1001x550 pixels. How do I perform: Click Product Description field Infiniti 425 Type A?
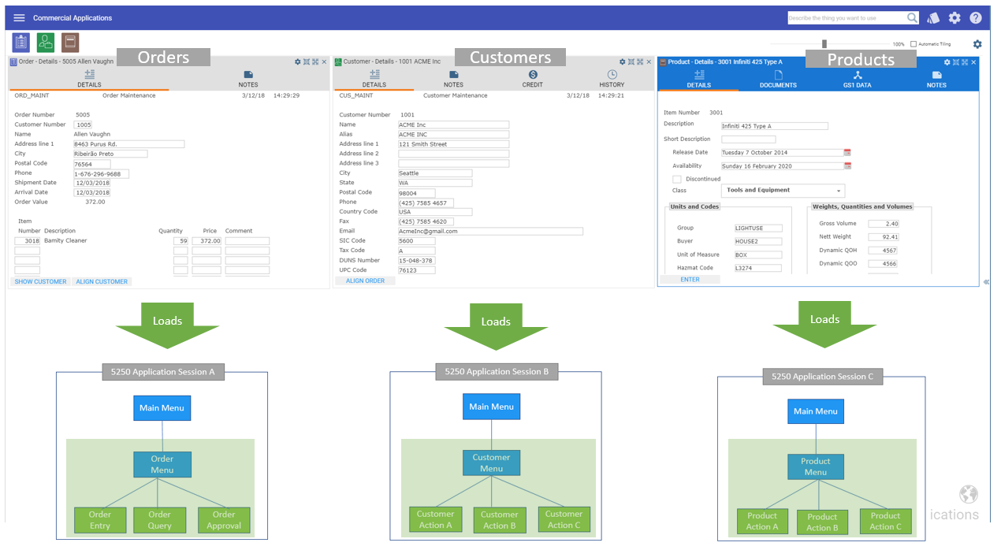click(775, 126)
